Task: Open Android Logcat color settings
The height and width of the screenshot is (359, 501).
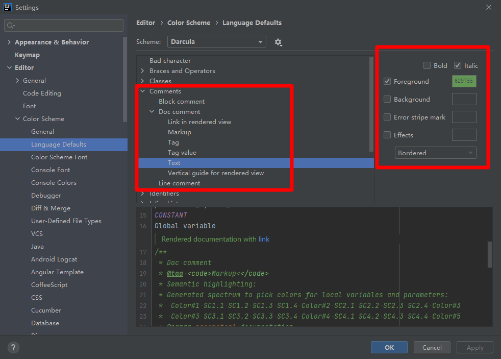Action: pyautogui.click(x=54, y=259)
